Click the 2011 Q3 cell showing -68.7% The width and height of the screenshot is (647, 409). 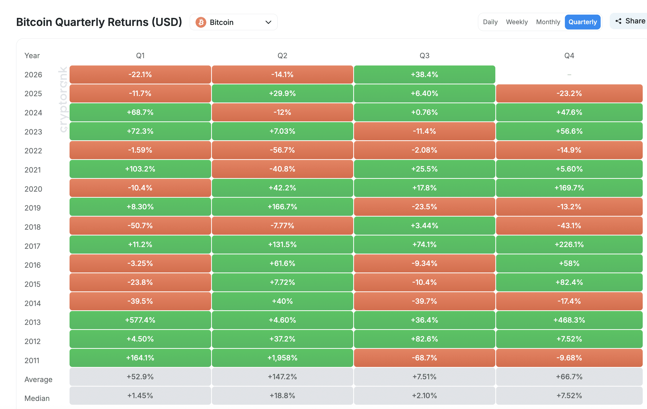[425, 358]
